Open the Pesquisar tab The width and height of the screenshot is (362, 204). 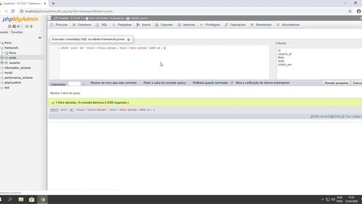pos(122,25)
